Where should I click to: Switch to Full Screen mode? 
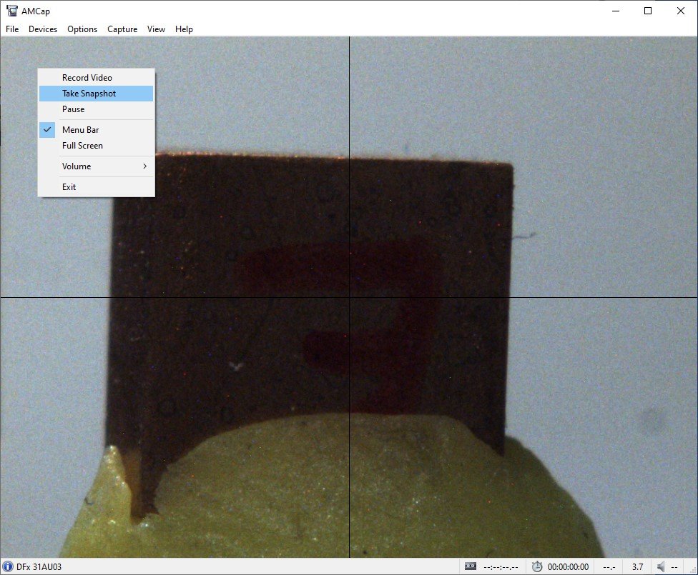point(82,146)
